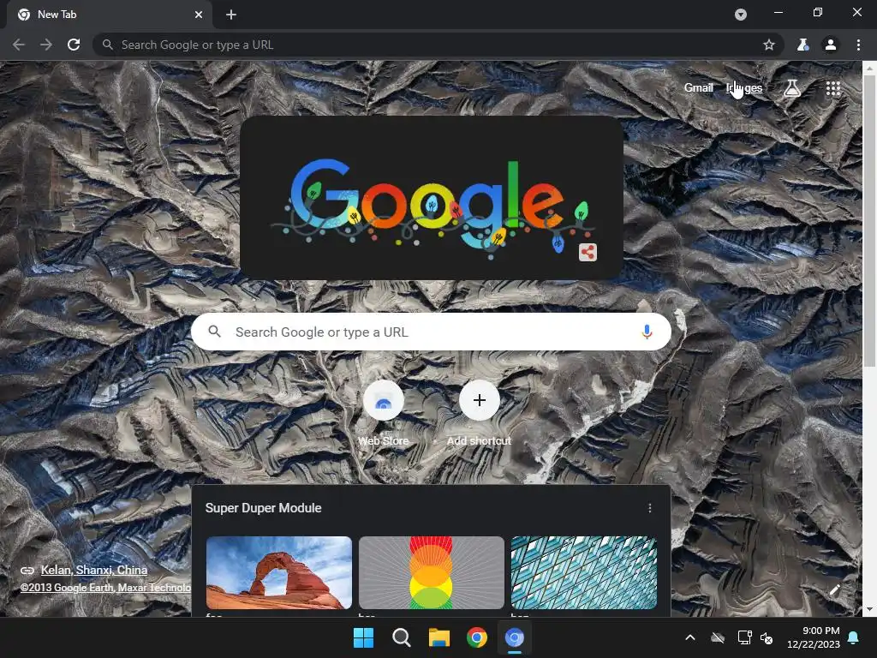Open the Google apps grid
The image size is (877, 658).
coord(833,88)
